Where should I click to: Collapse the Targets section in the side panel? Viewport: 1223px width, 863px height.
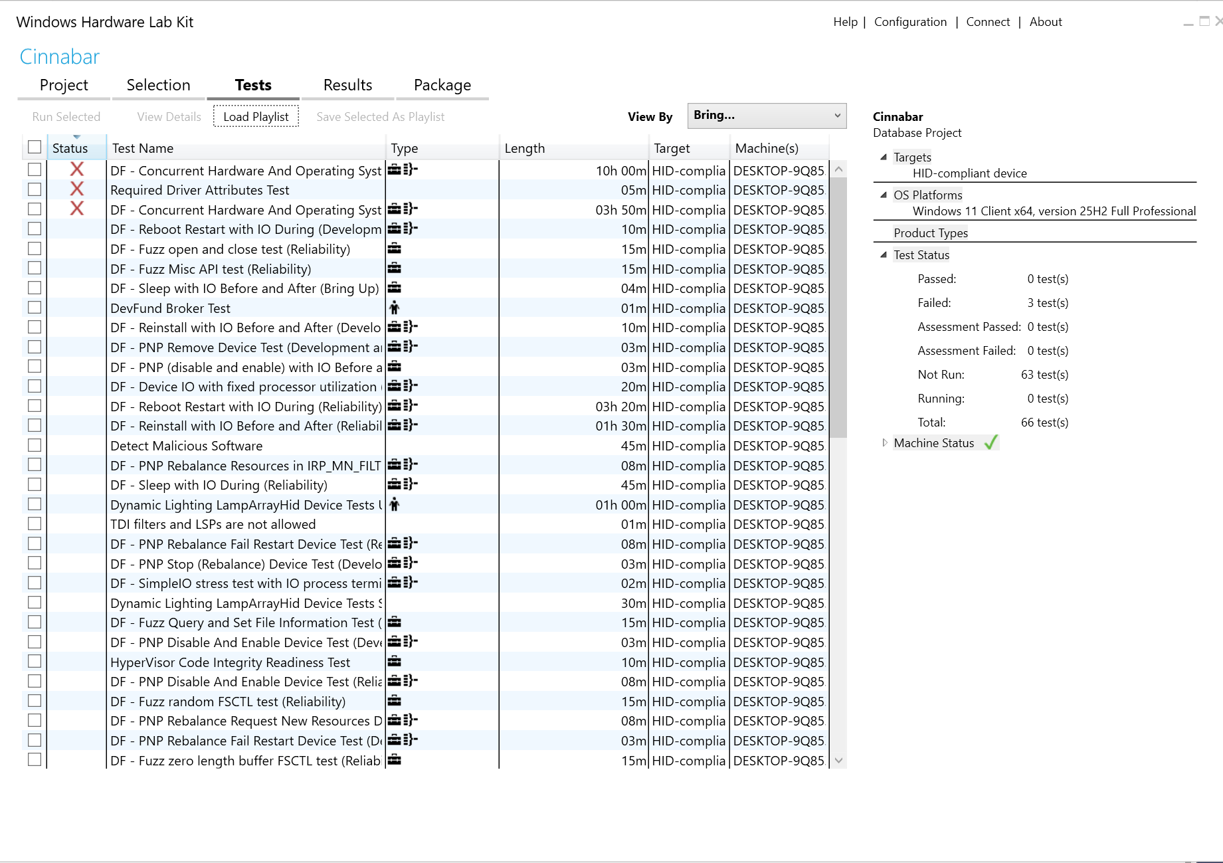tap(884, 157)
